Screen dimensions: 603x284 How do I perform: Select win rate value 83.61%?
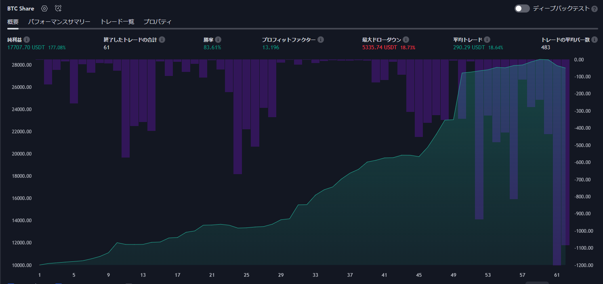212,47
